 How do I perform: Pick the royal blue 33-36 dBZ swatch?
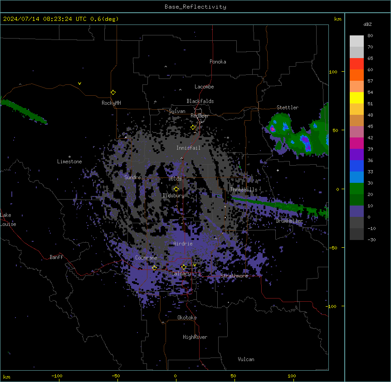(357, 166)
